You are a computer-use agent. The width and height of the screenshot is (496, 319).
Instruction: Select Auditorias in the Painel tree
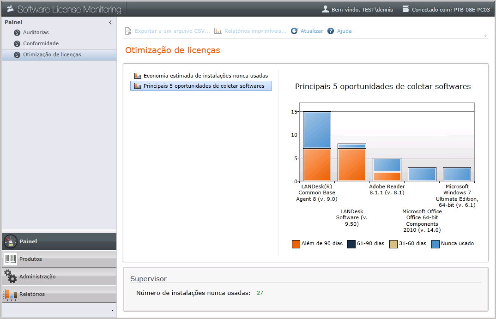tap(36, 33)
